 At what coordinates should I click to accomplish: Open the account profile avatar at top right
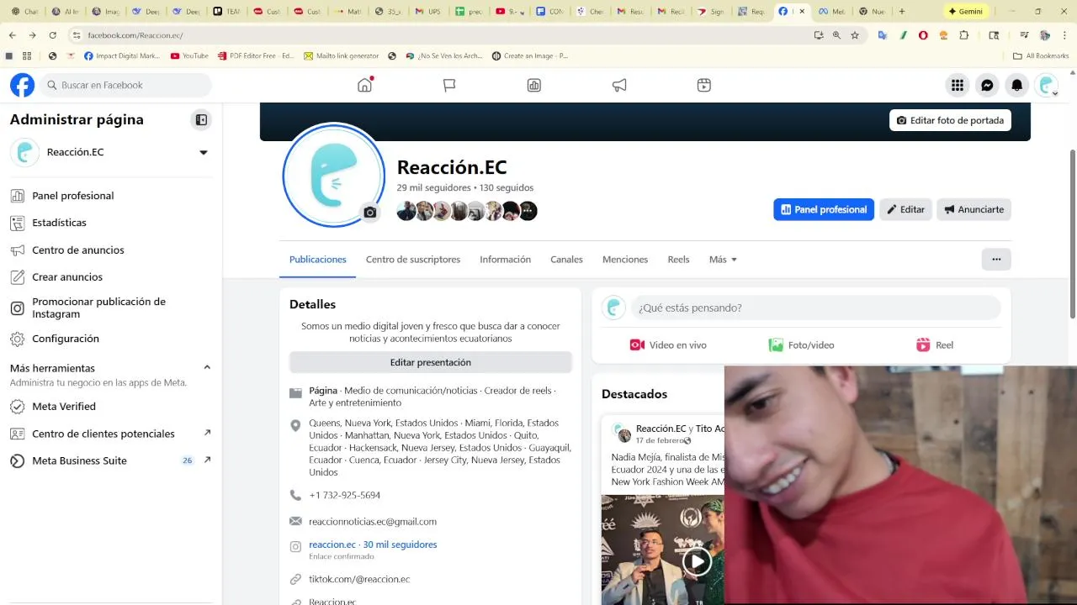pos(1047,85)
